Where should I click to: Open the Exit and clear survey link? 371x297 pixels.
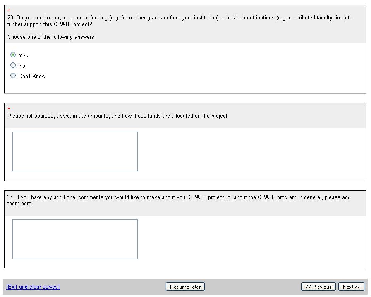33,287
